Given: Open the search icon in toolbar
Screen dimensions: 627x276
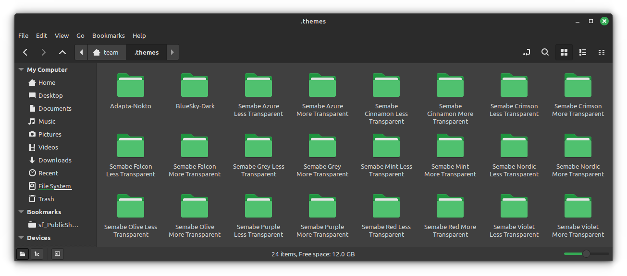Looking at the screenshot, I should click(545, 52).
